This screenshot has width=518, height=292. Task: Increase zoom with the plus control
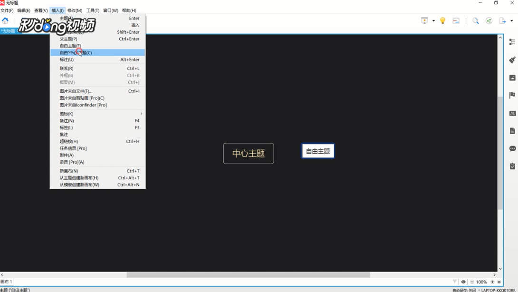[x=491, y=282]
